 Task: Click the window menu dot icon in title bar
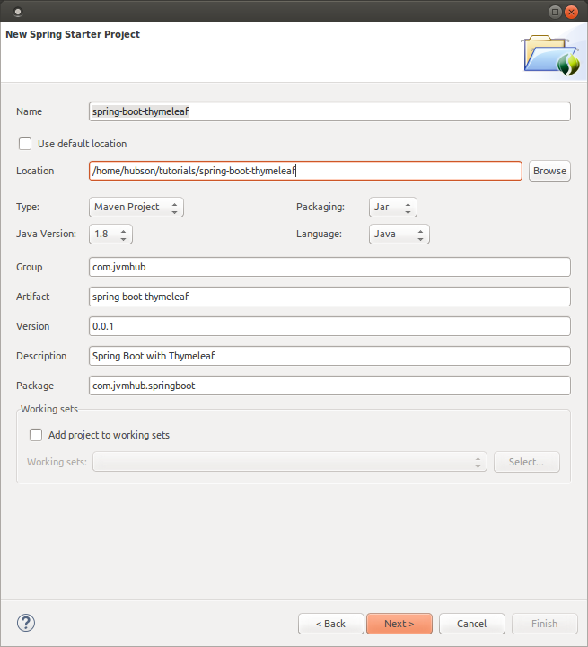[x=18, y=12]
